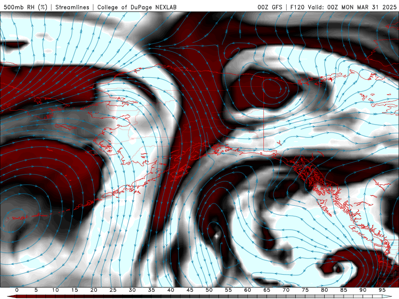Click the "College of DuPage NEXLAB" text

point(137,7)
